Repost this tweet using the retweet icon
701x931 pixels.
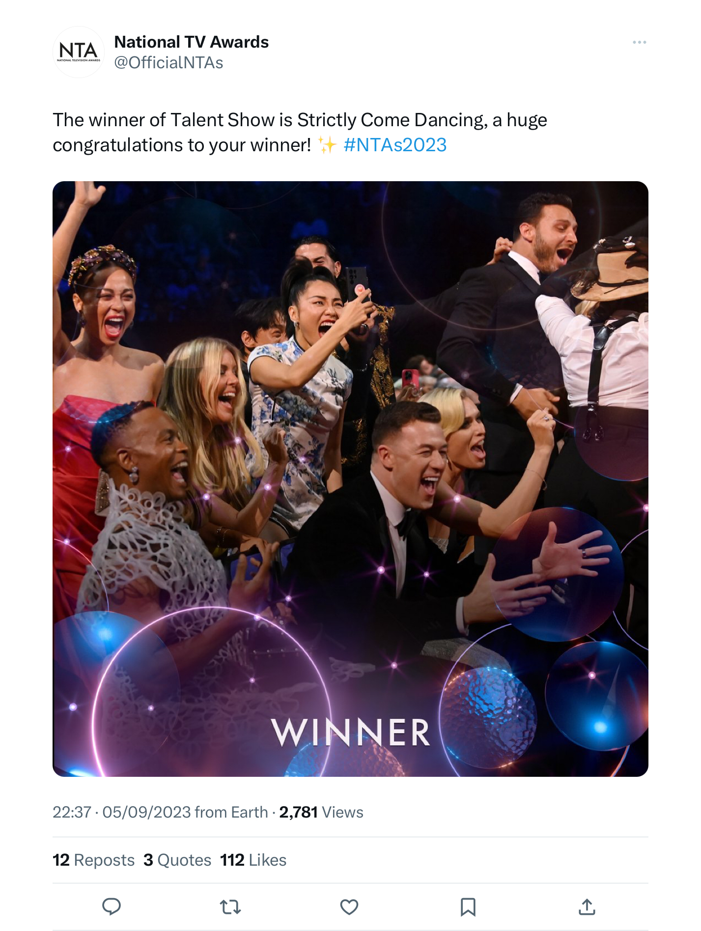[x=230, y=906]
